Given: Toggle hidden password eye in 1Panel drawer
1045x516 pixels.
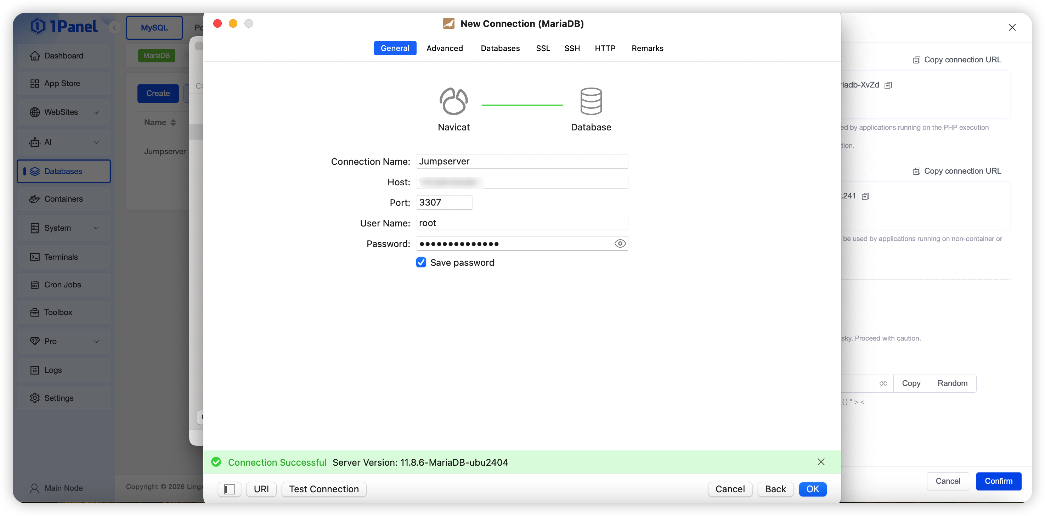Looking at the screenshot, I should tap(883, 383).
